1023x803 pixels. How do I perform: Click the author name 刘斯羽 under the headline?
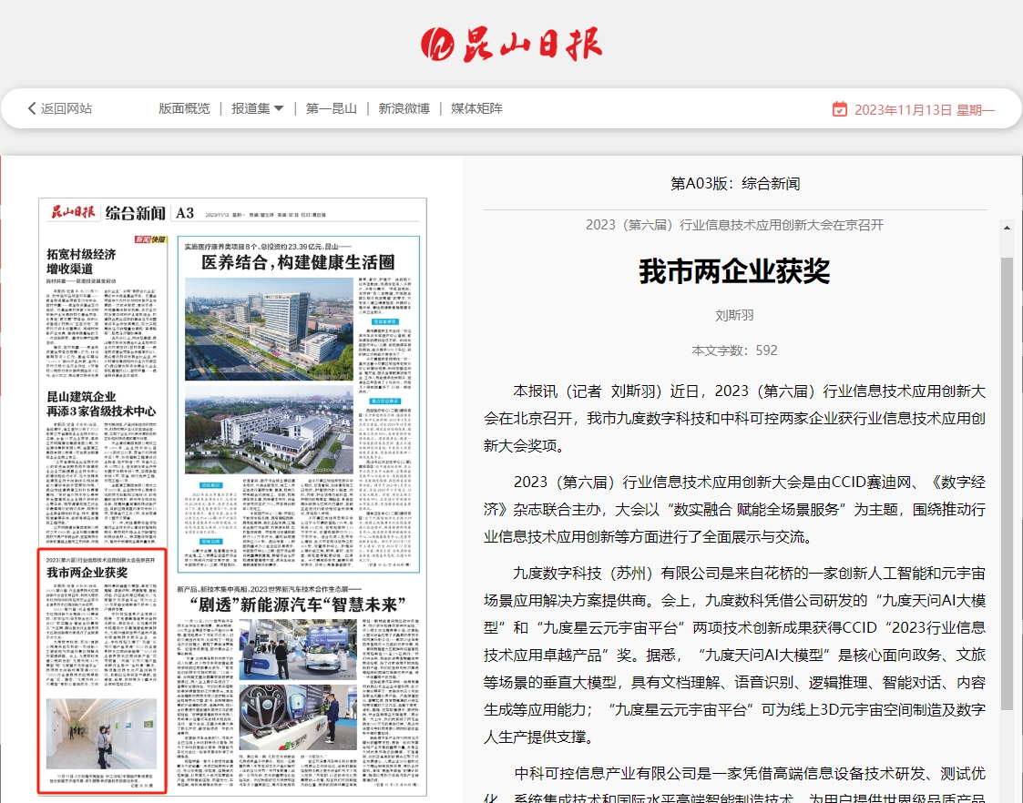tap(734, 315)
